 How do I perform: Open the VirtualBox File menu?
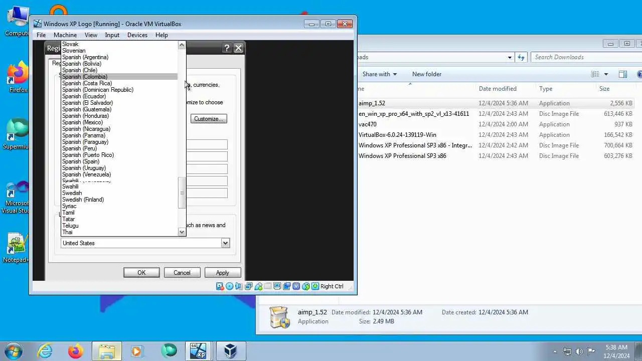(41, 35)
